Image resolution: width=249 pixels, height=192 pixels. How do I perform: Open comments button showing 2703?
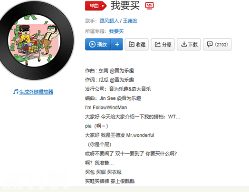click(217, 44)
